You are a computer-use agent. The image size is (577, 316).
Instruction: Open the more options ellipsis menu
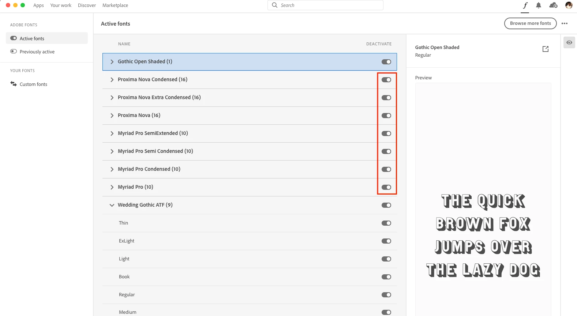pyautogui.click(x=565, y=23)
